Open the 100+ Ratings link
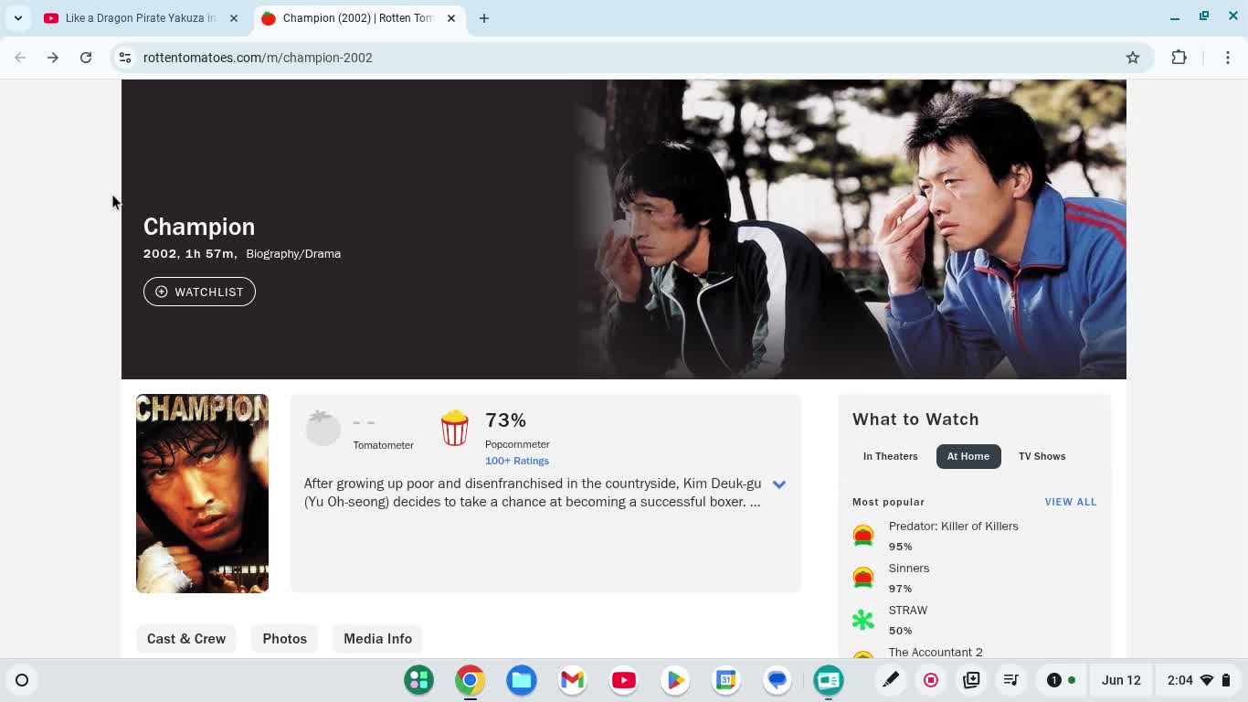Screen dimensions: 1248x702 coord(517,461)
